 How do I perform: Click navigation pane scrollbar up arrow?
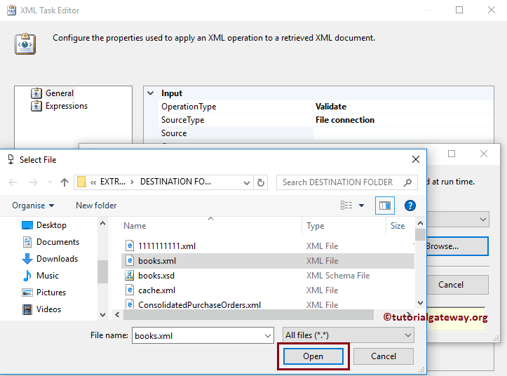click(103, 223)
